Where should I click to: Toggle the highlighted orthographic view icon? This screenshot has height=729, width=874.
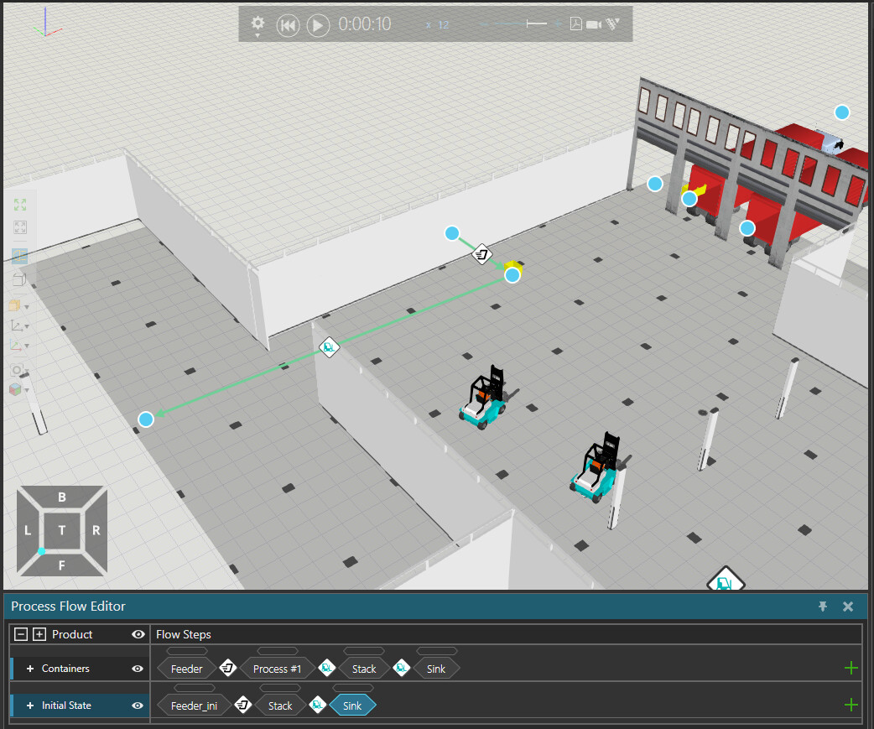(20, 255)
